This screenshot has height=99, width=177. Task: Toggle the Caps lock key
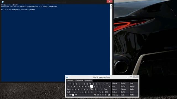tap(69, 89)
